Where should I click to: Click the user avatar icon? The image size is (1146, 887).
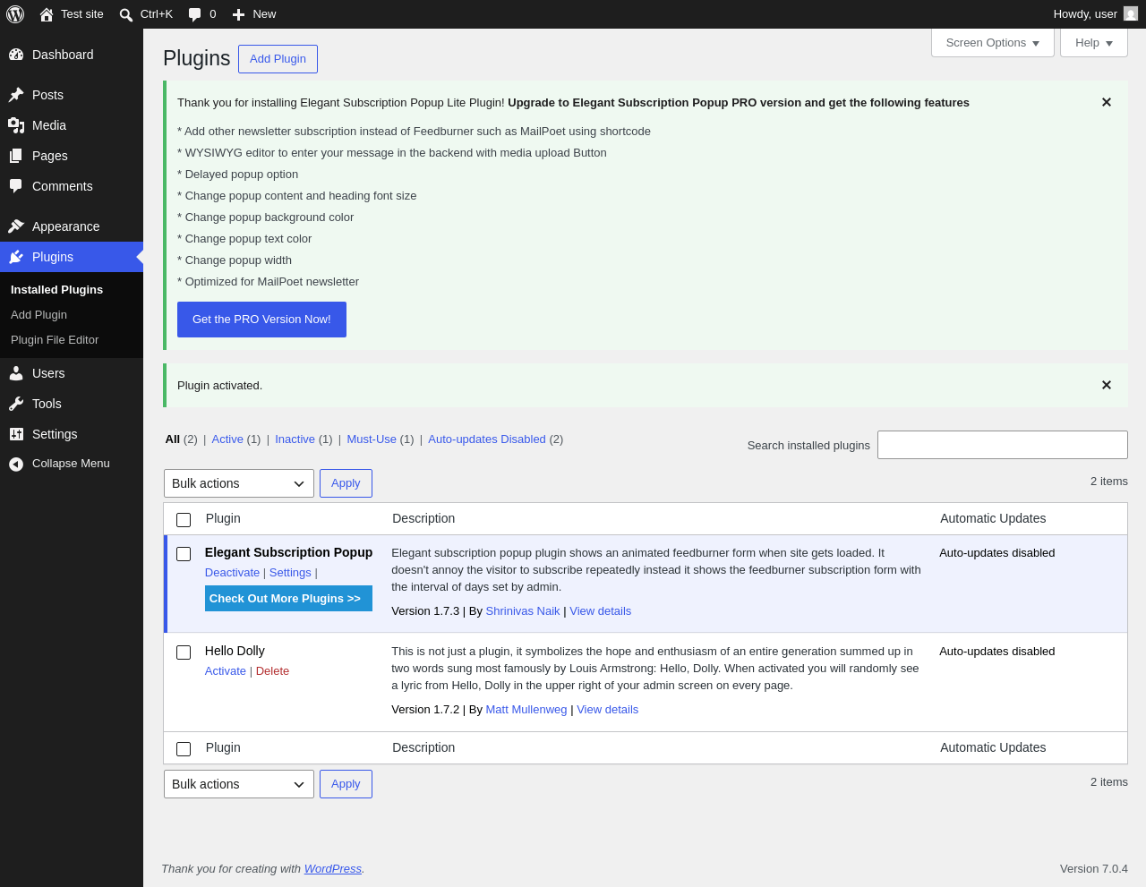click(1131, 13)
